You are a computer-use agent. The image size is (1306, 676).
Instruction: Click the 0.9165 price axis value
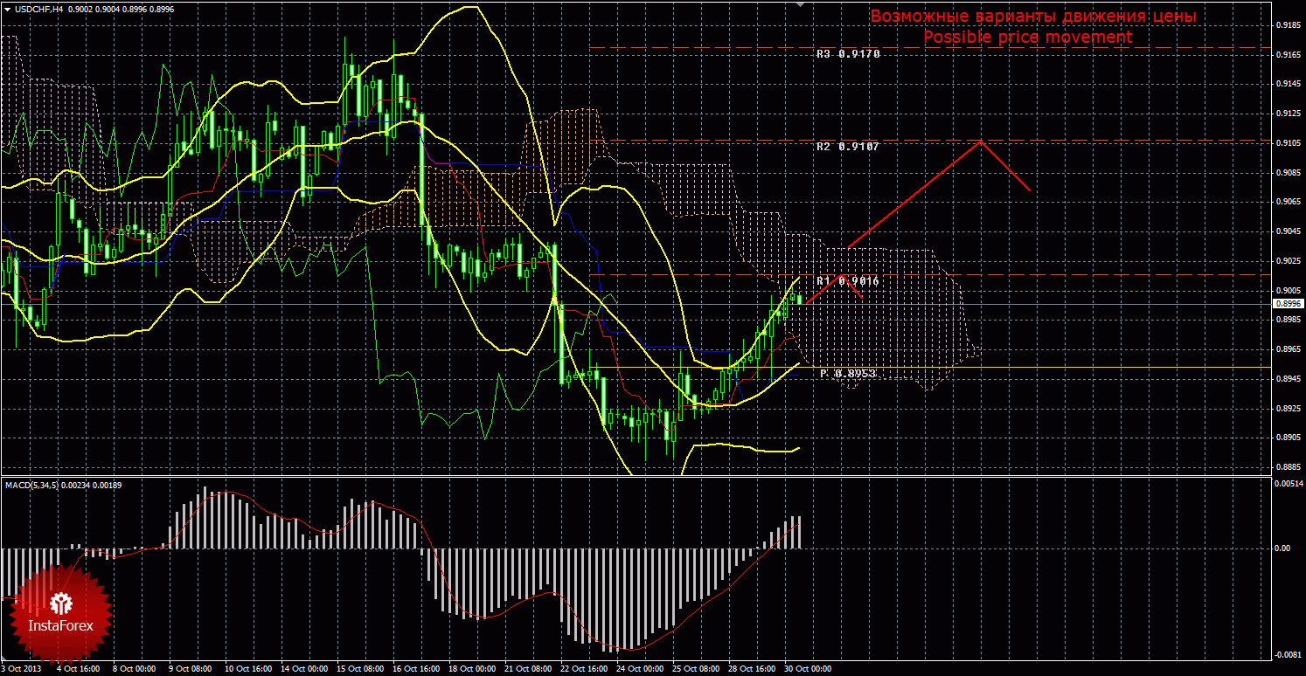click(x=1289, y=55)
